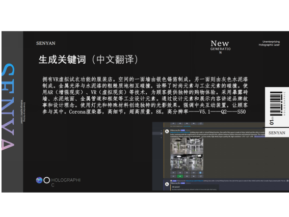Click the holographic globe icon near HOLOGRAPHIC

pos(39,180)
